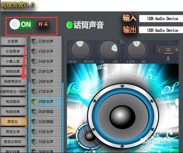Choose the 小黄人音 effect
This screenshot has width=183, height=153.
coord(14,61)
